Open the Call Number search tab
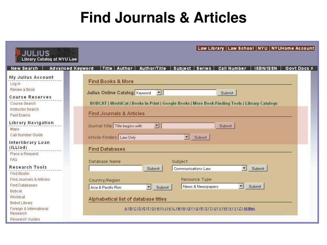This screenshot has height=245, width=327. [232, 68]
